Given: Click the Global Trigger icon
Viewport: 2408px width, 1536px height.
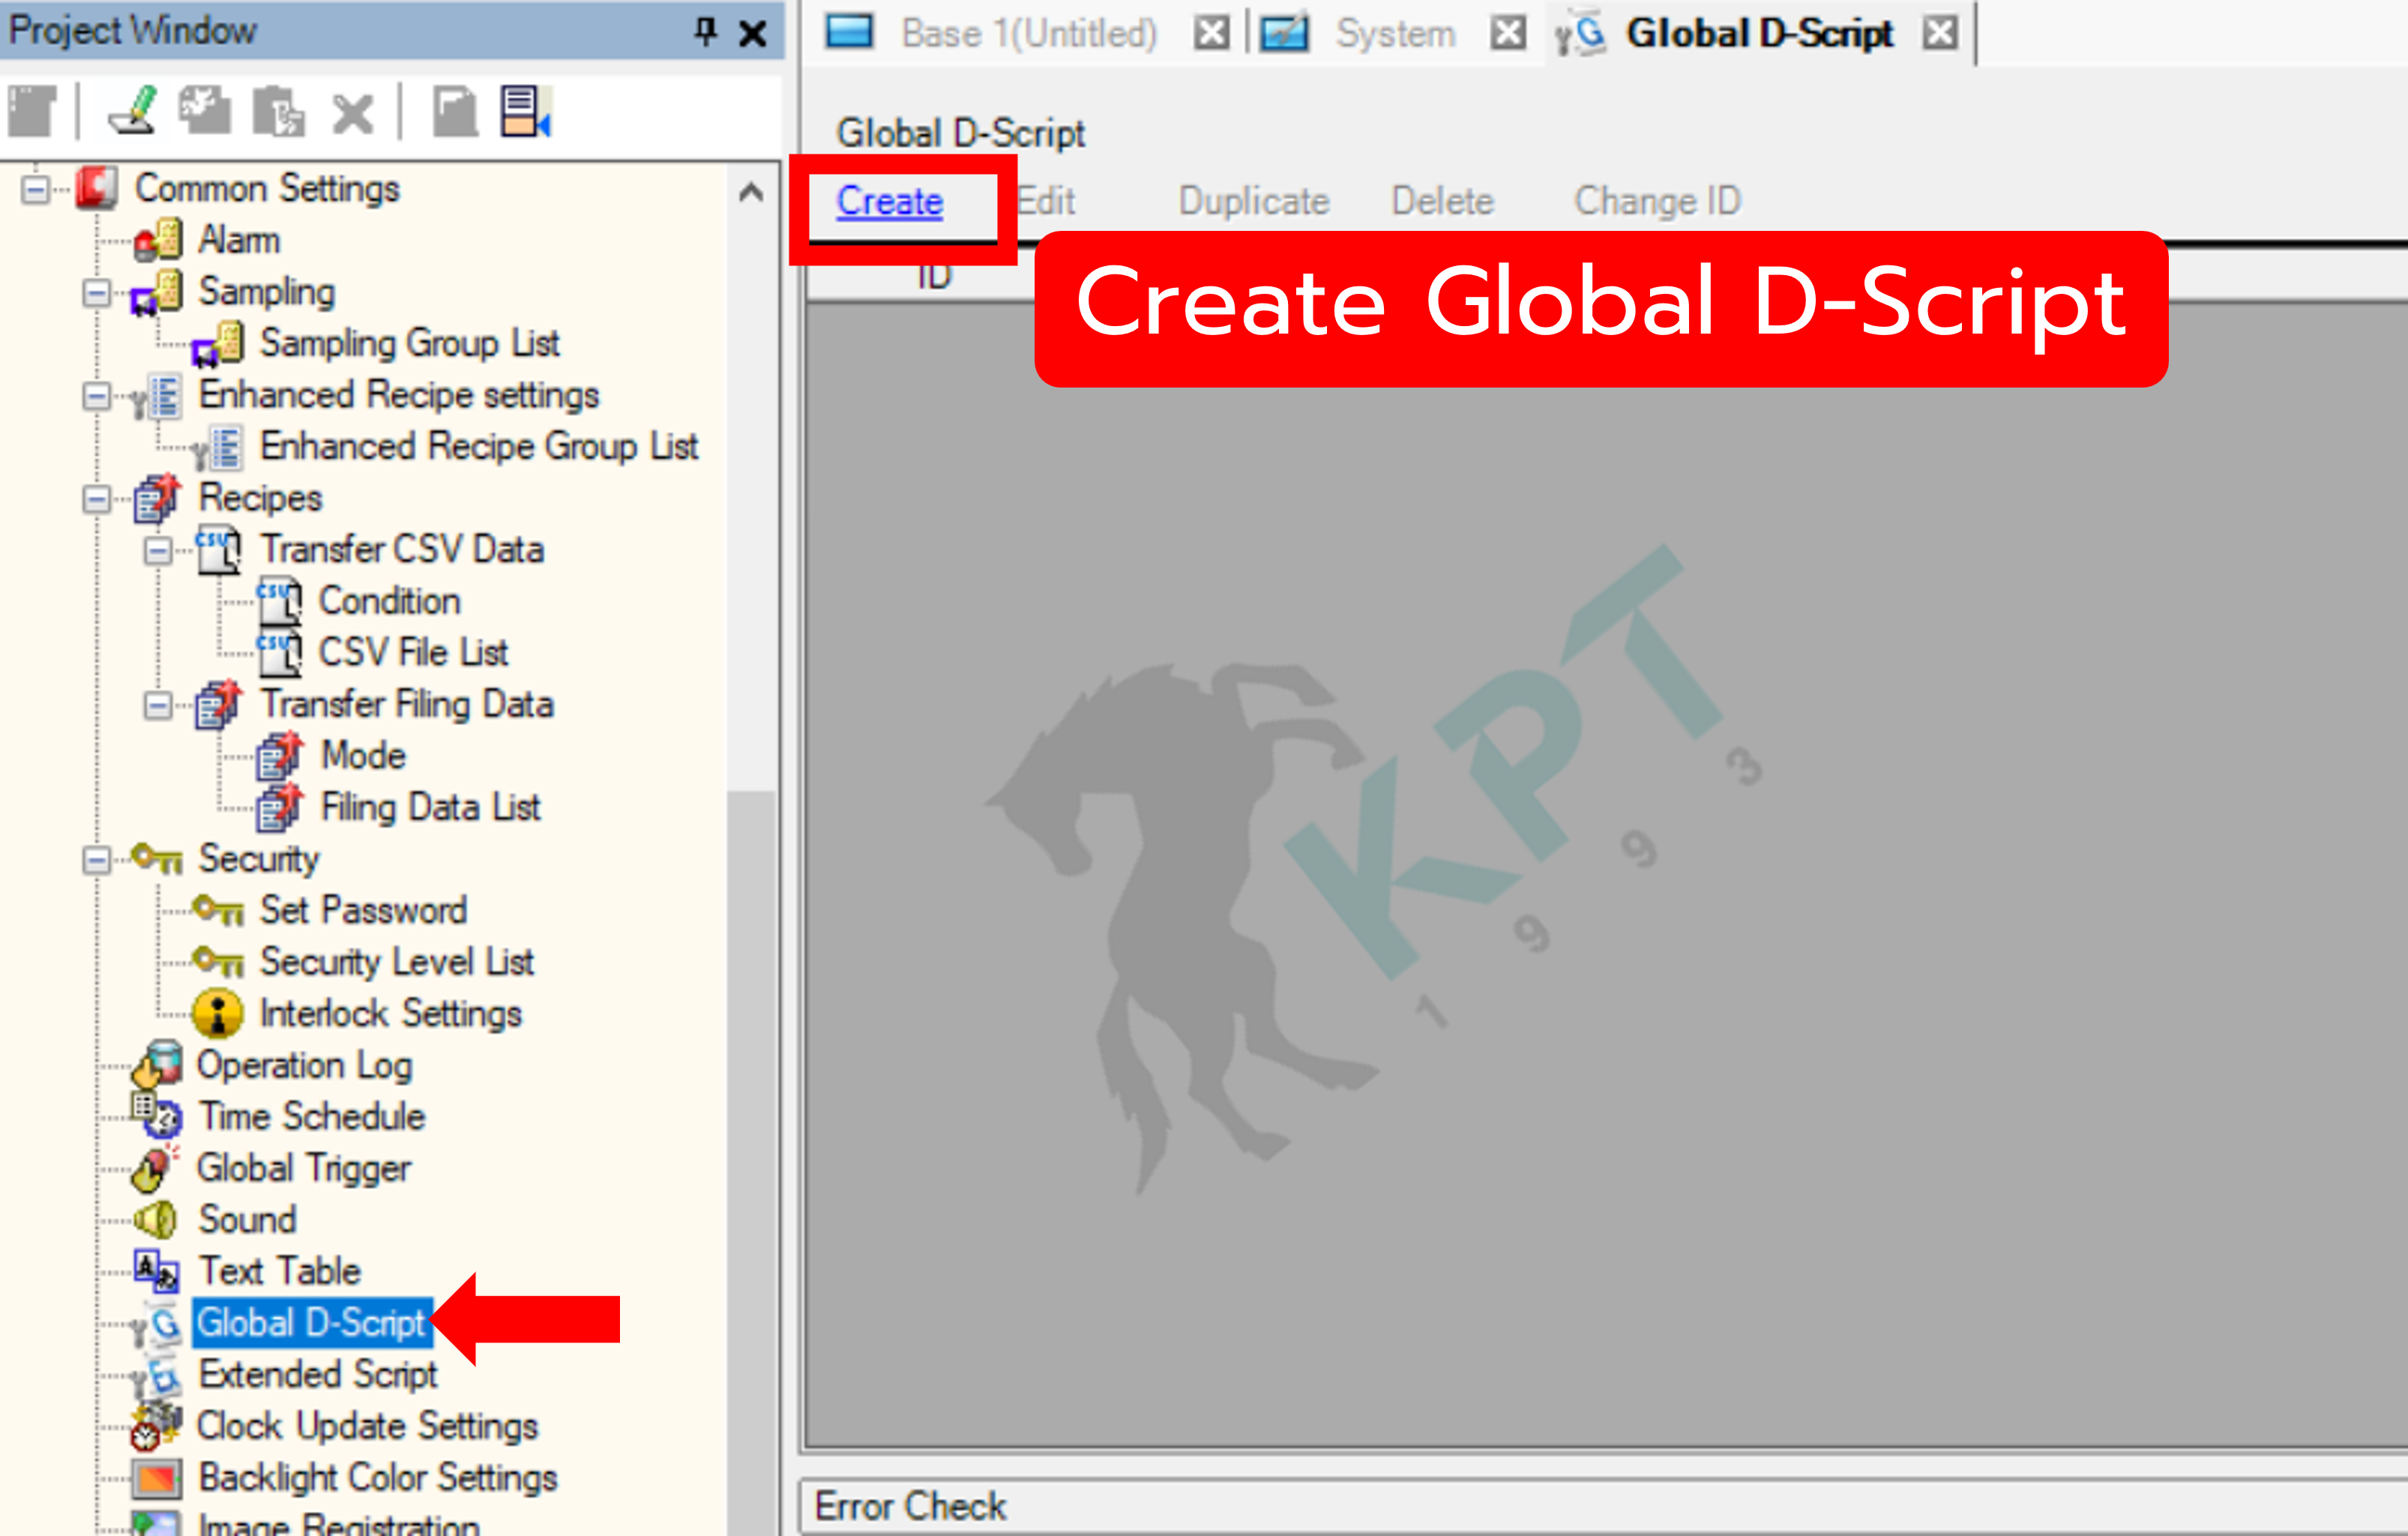Looking at the screenshot, I should pyautogui.click(x=155, y=1168).
